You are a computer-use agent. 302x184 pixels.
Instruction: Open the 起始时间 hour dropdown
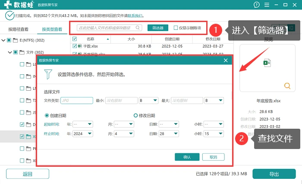(x=214, y=124)
